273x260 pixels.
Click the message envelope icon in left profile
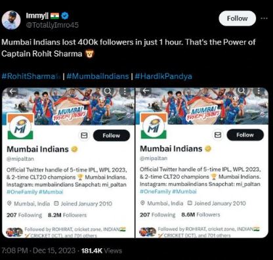[x=84, y=135]
